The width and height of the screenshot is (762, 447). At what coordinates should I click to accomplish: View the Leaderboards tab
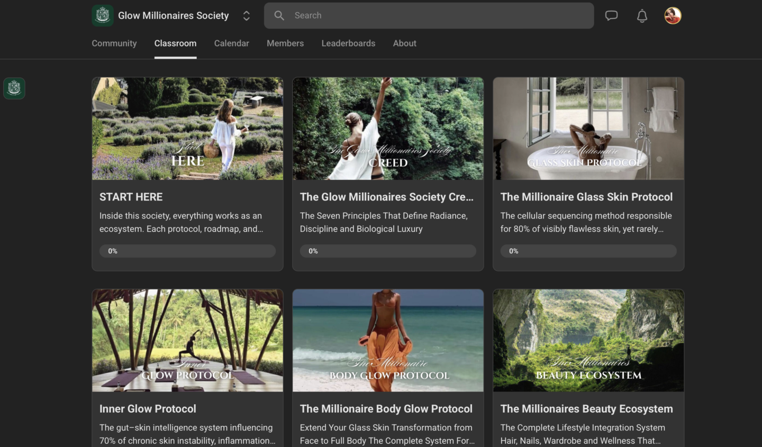tap(348, 43)
